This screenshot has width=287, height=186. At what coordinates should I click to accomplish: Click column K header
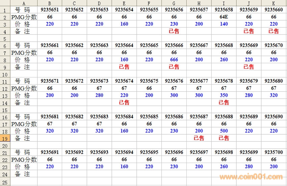pos(273,3)
